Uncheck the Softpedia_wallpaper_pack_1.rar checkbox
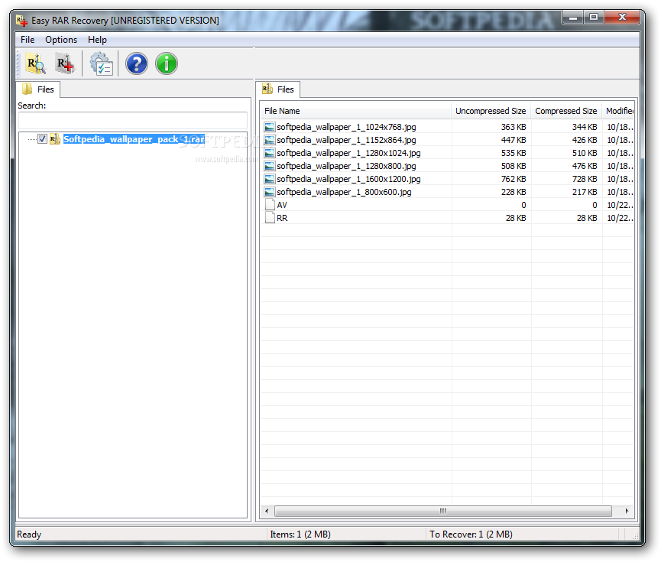 click(42, 139)
